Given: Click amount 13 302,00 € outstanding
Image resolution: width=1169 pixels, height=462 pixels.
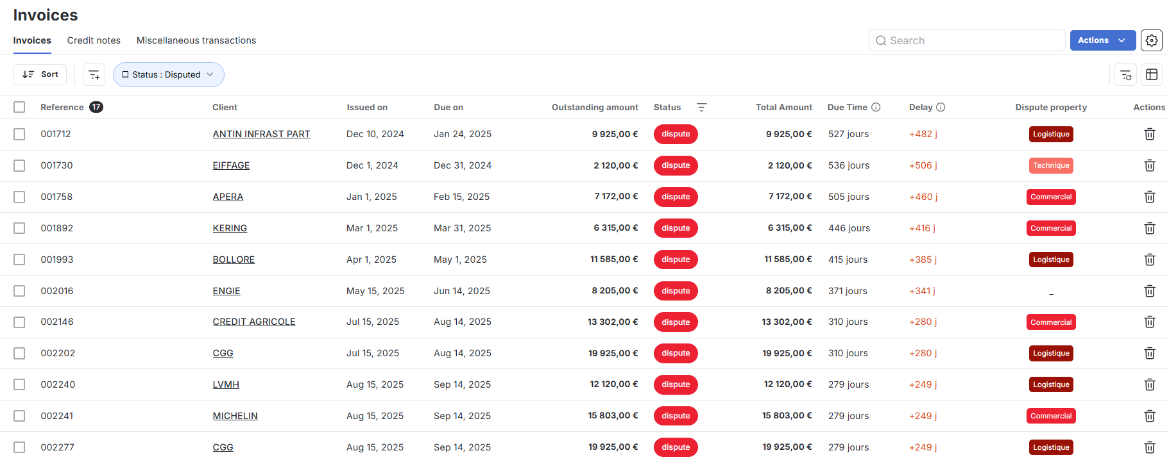Looking at the screenshot, I should [613, 322].
